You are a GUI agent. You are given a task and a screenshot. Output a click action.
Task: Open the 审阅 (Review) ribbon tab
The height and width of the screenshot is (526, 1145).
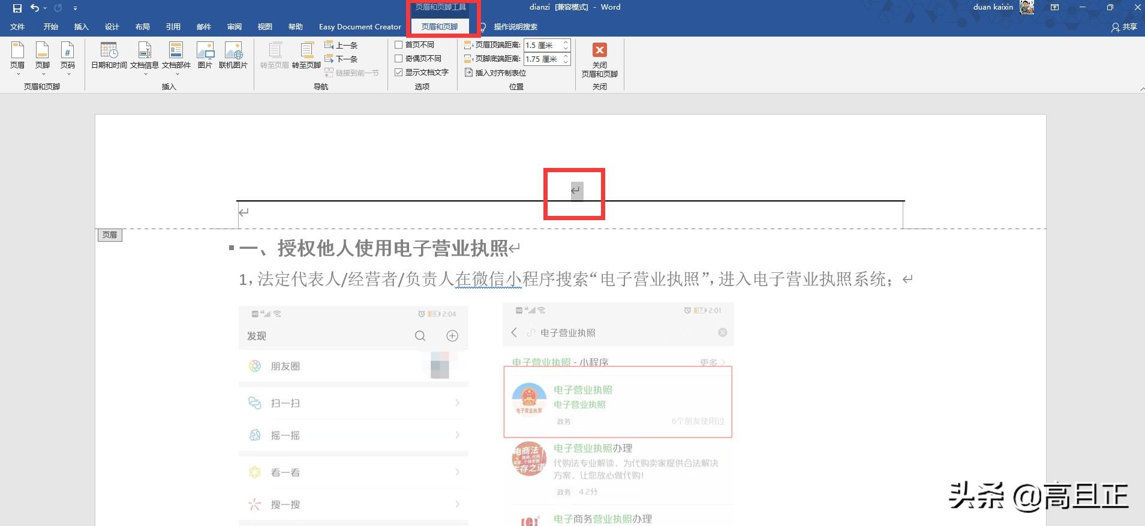tap(234, 27)
